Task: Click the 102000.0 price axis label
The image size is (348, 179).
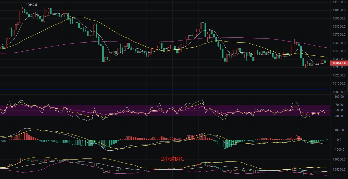Action: coord(339,75)
